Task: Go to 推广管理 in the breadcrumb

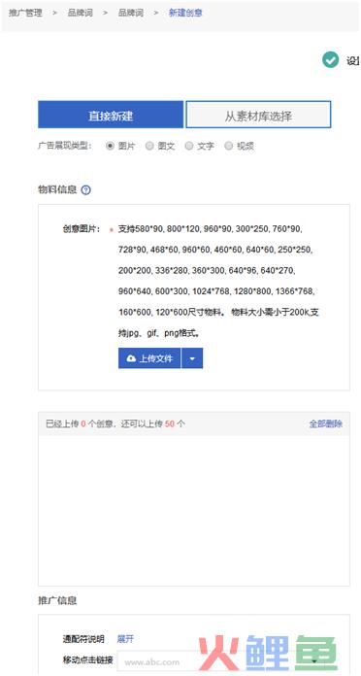Action: [x=26, y=13]
